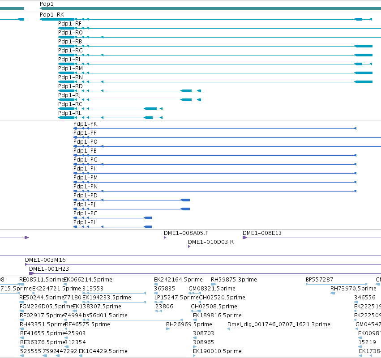Click the Pdp1-PJ protein label

pos(85,205)
